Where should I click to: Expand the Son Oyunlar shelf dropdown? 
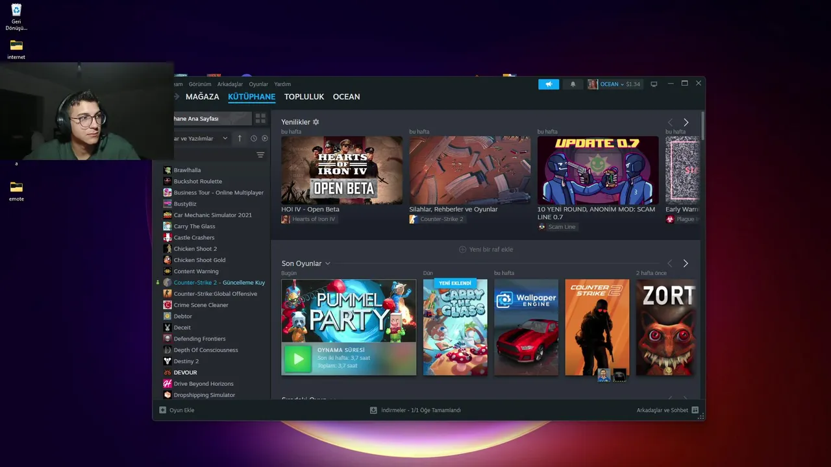tap(328, 263)
